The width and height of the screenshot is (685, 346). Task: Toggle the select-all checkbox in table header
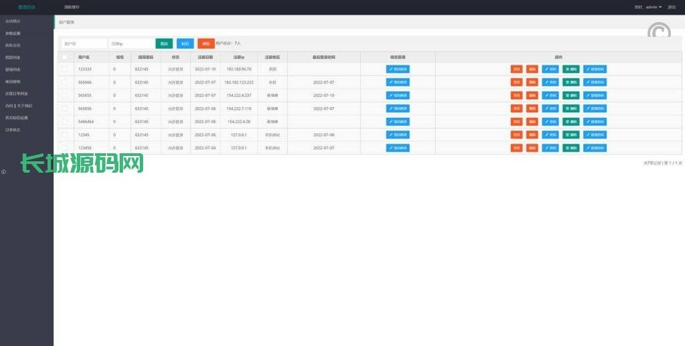pos(64,57)
